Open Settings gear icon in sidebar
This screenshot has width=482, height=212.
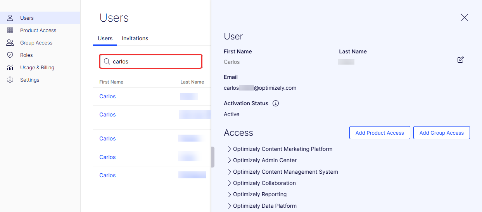[10, 80]
